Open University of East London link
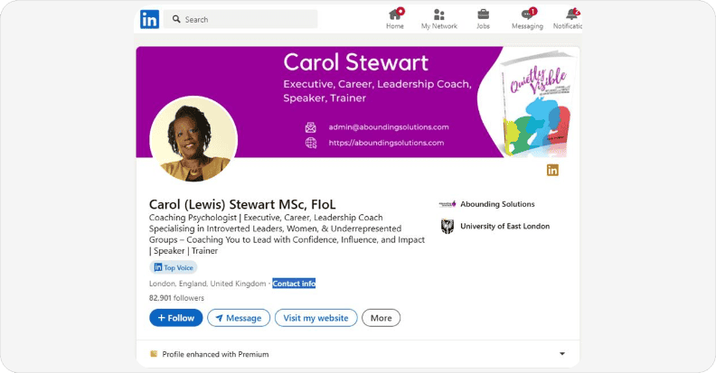This screenshot has height=373, width=716. coord(505,226)
